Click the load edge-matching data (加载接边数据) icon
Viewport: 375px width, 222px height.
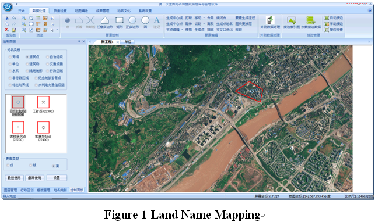311,20
